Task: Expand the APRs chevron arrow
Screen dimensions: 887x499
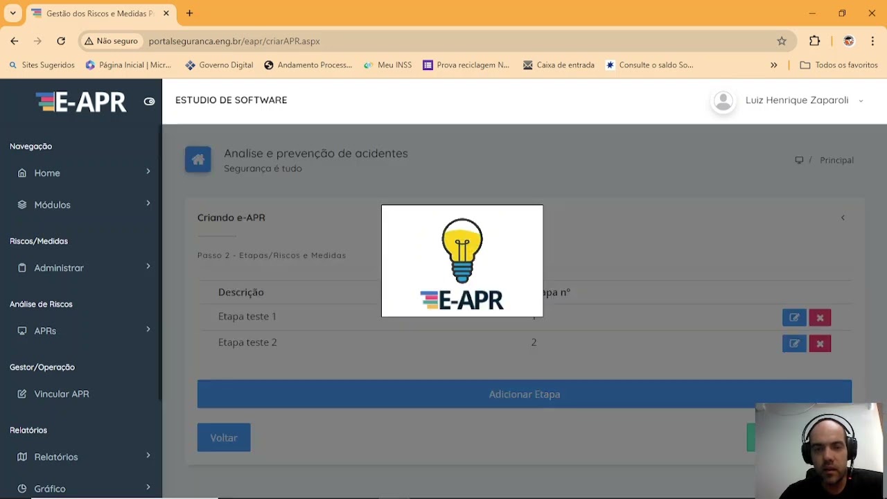Action: point(148,330)
